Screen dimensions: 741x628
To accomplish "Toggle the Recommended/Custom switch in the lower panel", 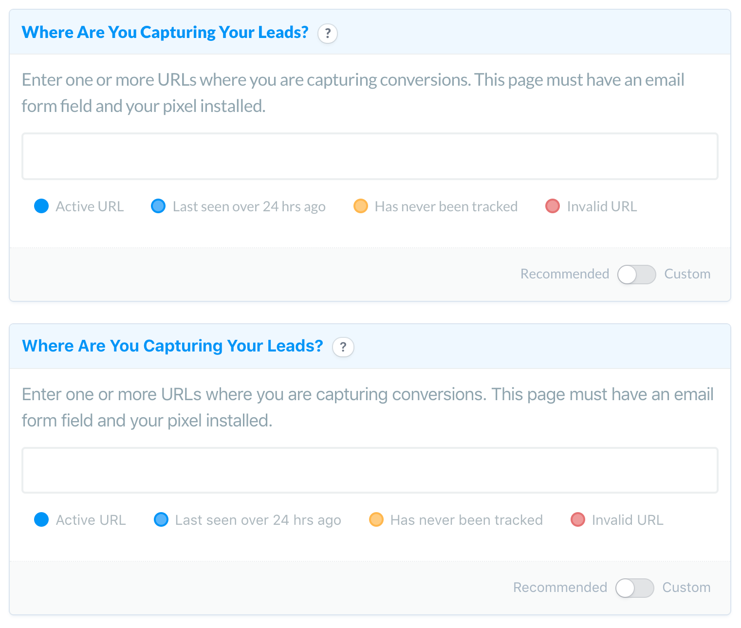I will point(634,588).
